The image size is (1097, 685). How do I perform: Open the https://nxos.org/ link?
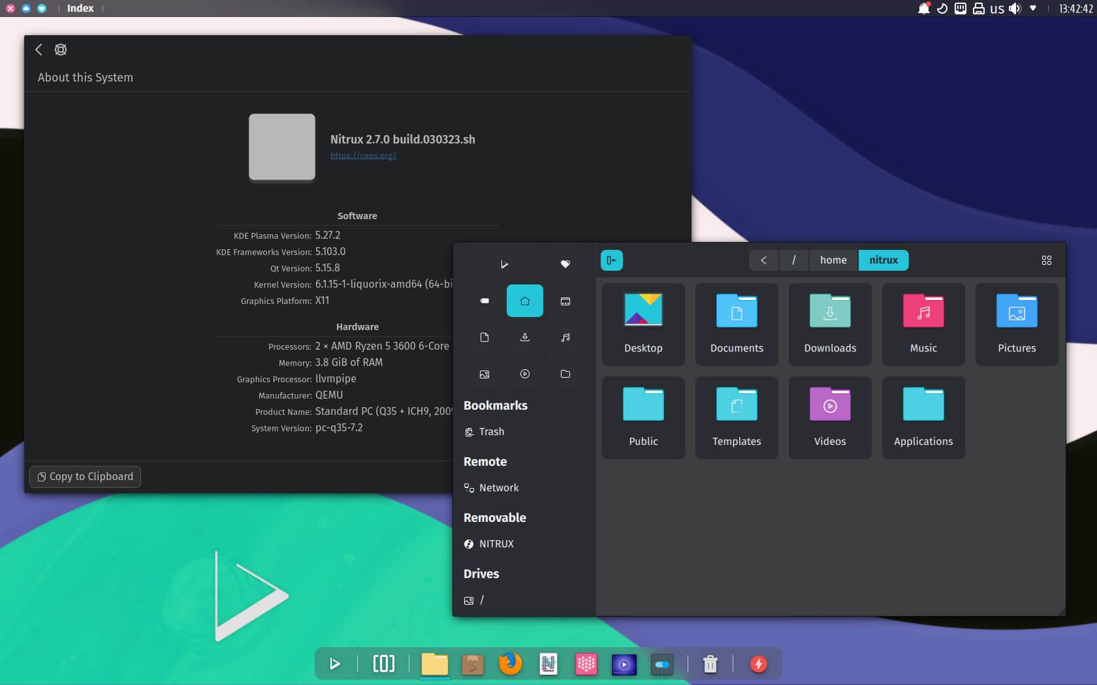[x=364, y=156]
